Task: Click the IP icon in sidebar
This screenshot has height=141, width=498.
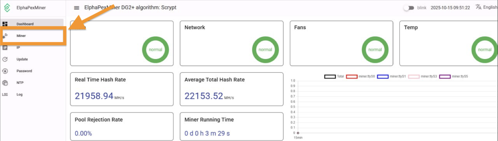Action: click(x=5, y=48)
